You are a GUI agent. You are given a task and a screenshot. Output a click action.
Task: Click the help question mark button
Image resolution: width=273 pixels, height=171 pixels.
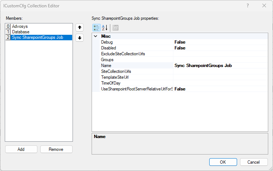tap(248, 6)
